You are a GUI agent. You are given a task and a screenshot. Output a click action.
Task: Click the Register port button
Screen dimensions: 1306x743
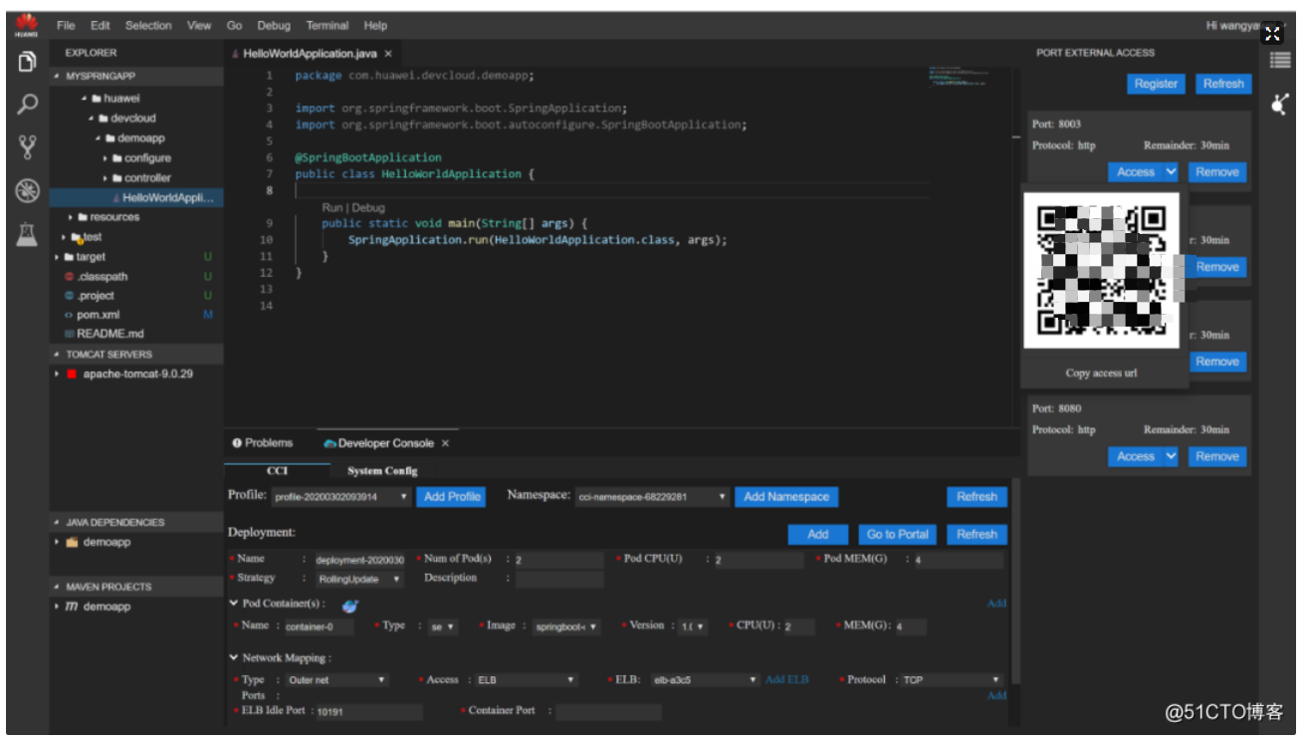pyautogui.click(x=1156, y=85)
